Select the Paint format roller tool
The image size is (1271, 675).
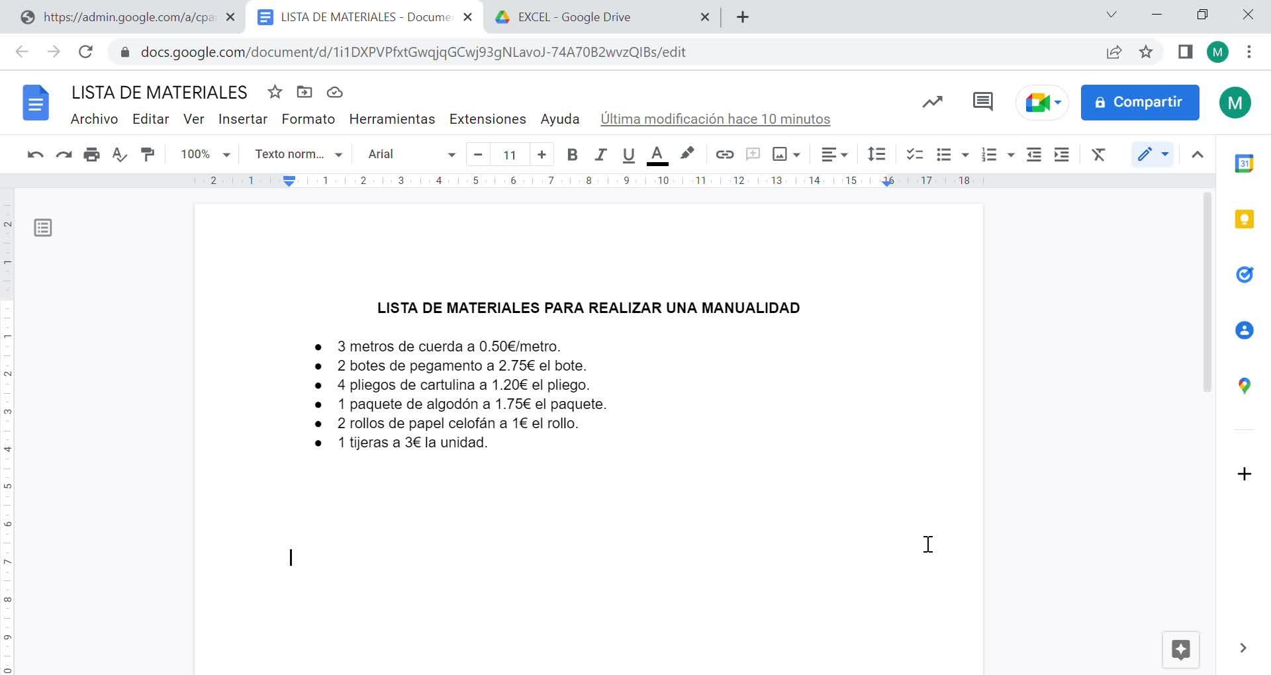(x=148, y=154)
